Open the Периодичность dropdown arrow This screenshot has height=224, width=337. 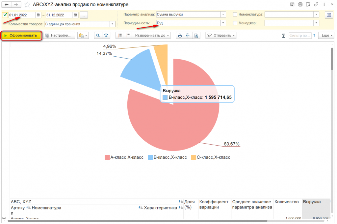223,23
